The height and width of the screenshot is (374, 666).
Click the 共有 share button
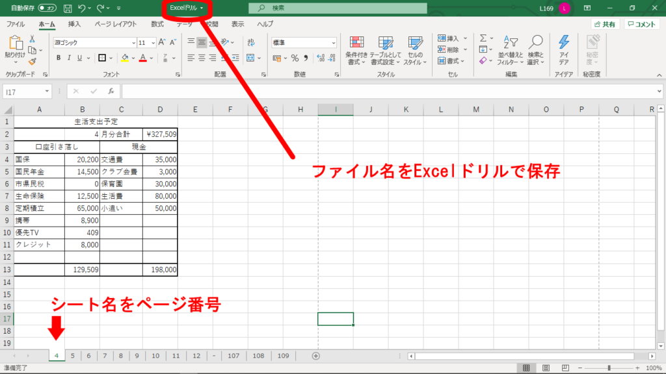coord(605,24)
